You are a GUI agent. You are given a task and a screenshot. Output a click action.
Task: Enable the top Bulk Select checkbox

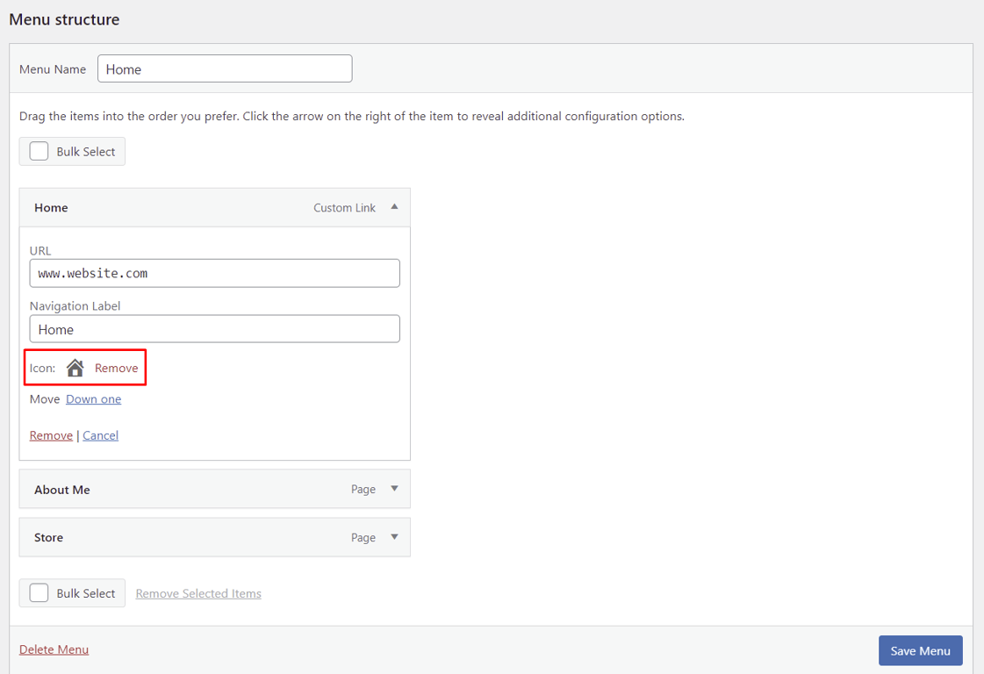[38, 150]
